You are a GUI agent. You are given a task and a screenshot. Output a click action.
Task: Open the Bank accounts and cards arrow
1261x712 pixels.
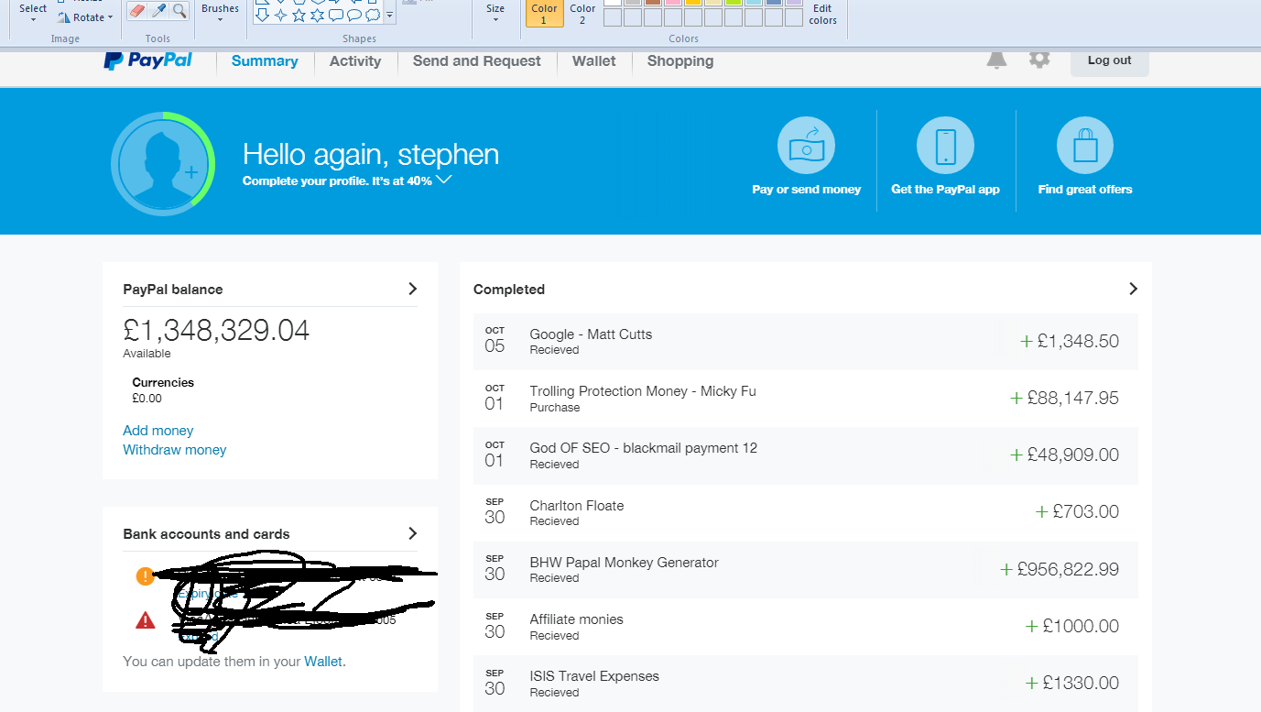pyautogui.click(x=412, y=533)
